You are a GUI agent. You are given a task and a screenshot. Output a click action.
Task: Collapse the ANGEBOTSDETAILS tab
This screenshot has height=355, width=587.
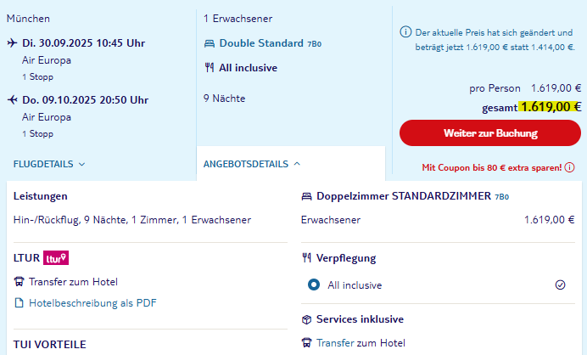tap(252, 164)
